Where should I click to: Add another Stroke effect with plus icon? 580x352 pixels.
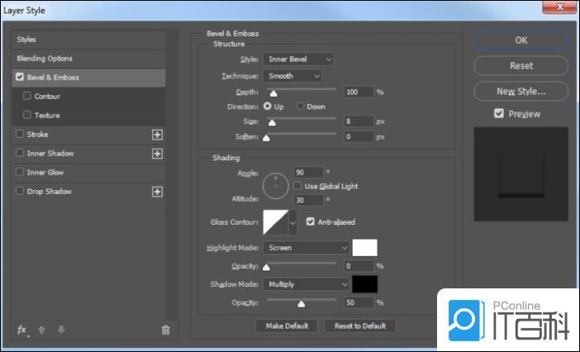[x=157, y=135]
